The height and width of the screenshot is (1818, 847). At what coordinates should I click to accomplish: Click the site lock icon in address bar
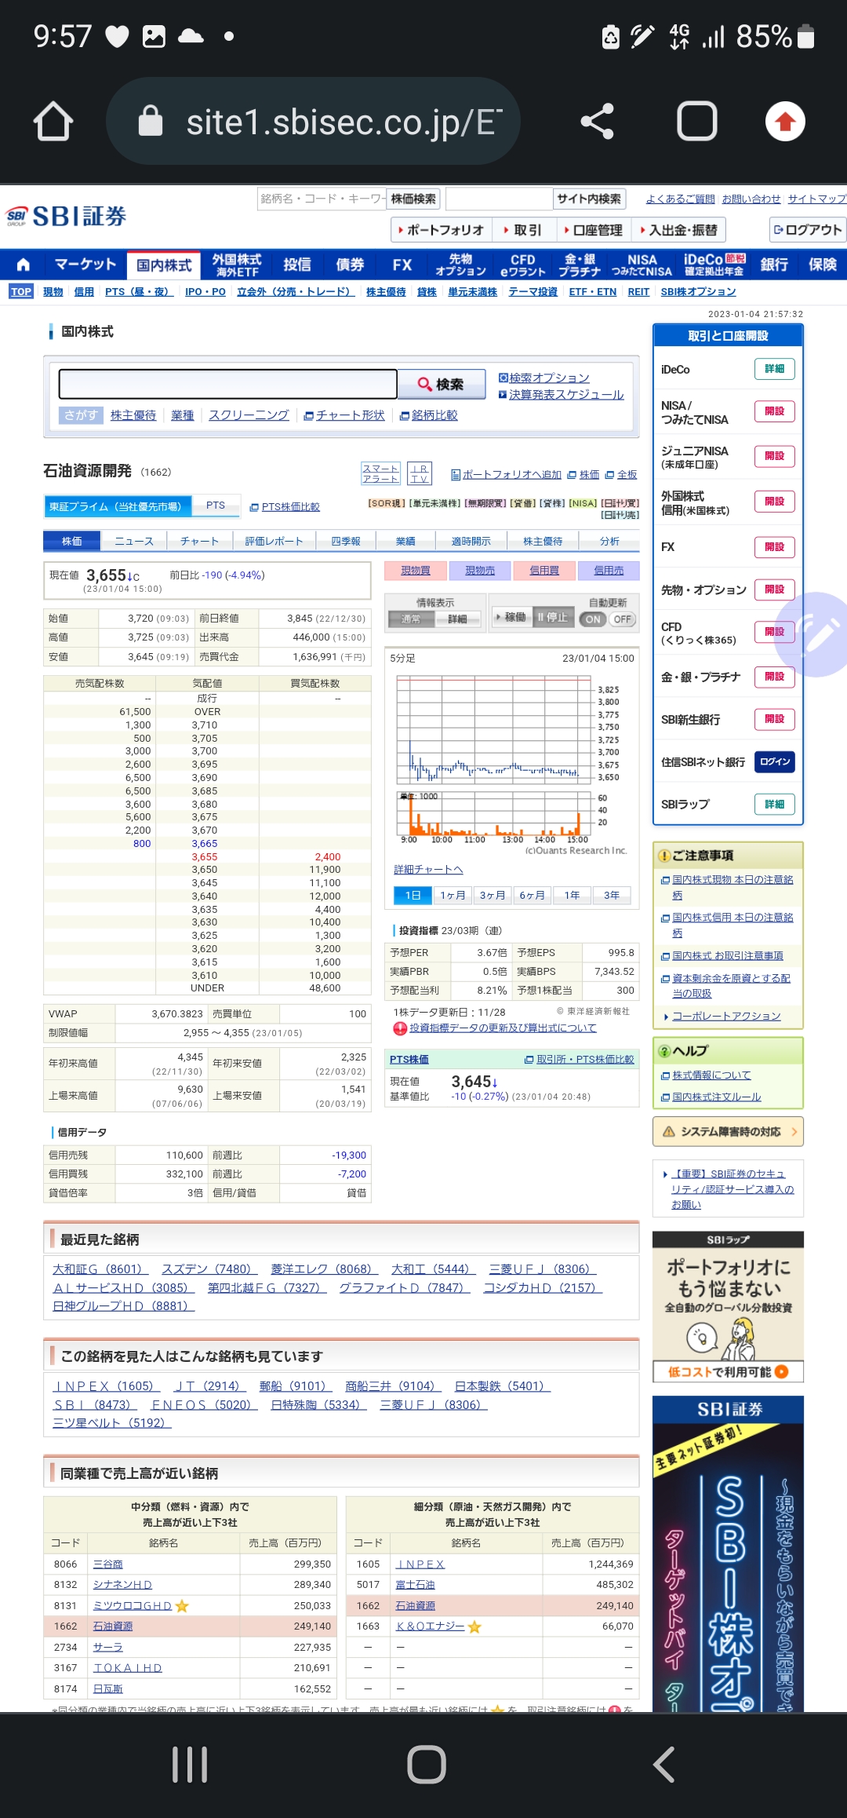click(150, 122)
